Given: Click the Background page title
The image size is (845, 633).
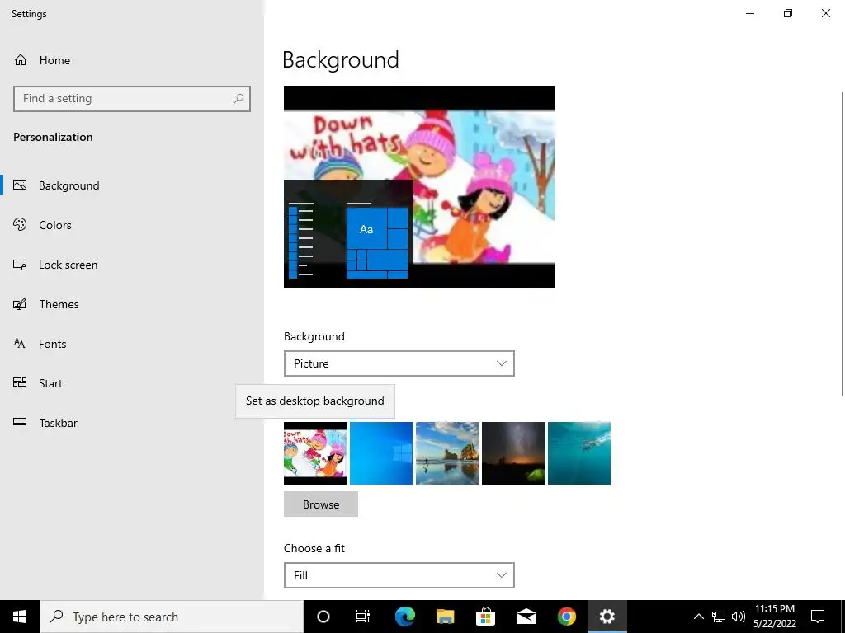Looking at the screenshot, I should click(x=341, y=59).
